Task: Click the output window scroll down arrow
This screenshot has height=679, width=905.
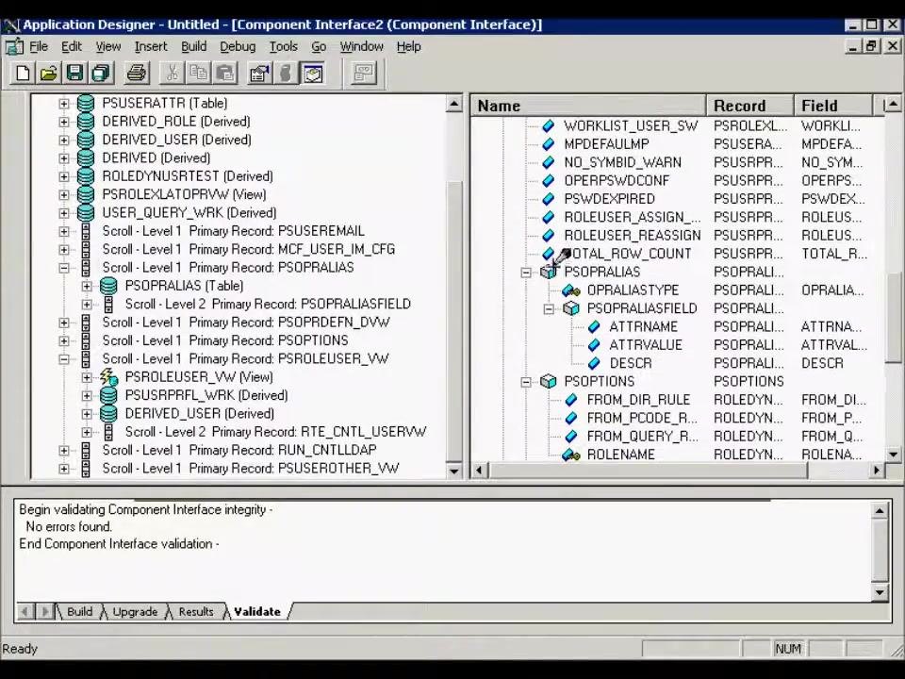Action: coord(880,592)
